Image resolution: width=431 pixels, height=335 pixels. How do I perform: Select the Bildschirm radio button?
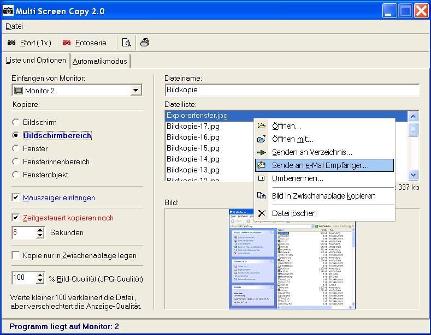coord(16,122)
